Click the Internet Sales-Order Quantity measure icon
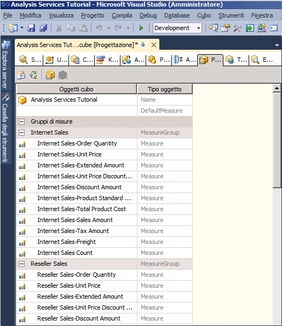 click(x=22, y=144)
